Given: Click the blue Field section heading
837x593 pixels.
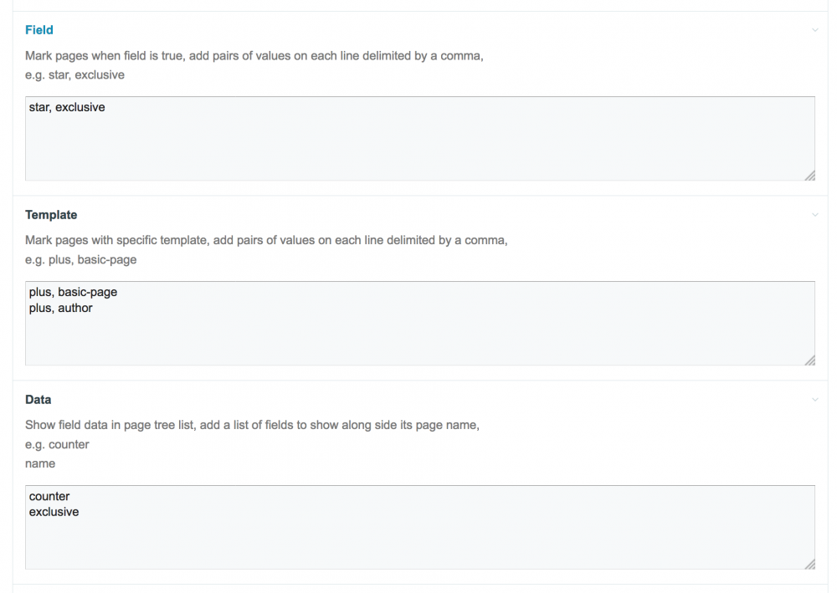Looking at the screenshot, I should pyautogui.click(x=39, y=30).
